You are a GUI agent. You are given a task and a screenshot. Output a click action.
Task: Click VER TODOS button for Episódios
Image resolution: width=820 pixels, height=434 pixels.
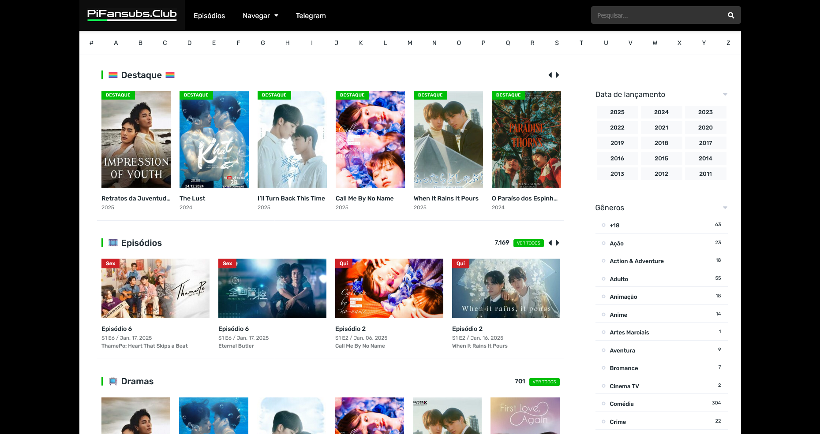(x=528, y=243)
